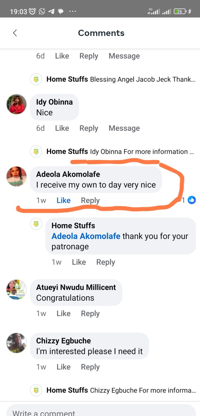Open Adeola Akomolafe's profile picture

[x=16, y=176]
